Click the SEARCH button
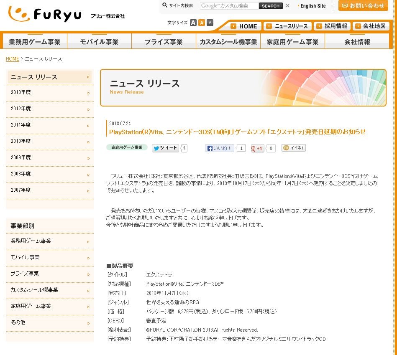397x355 pixels. click(x=271, y=6)
